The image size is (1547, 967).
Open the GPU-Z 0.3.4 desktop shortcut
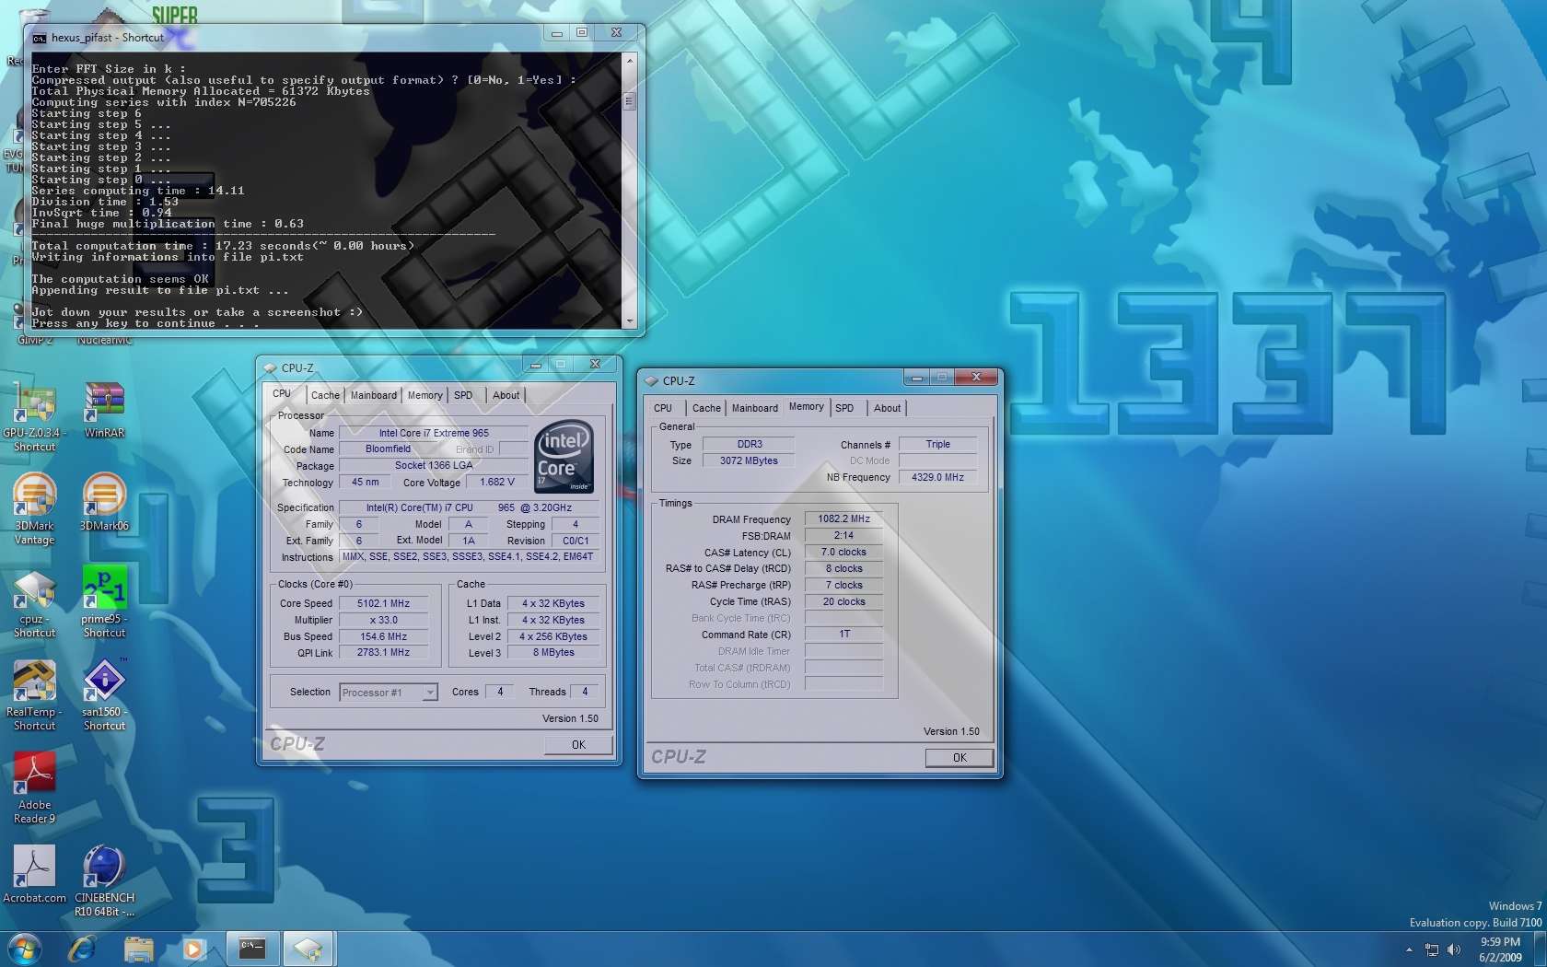click(x=34, y=416)
